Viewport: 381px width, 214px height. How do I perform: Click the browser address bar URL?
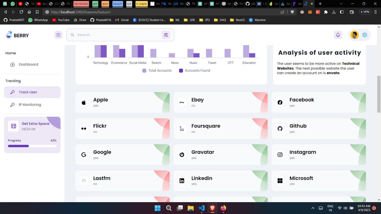click(81, 12)
